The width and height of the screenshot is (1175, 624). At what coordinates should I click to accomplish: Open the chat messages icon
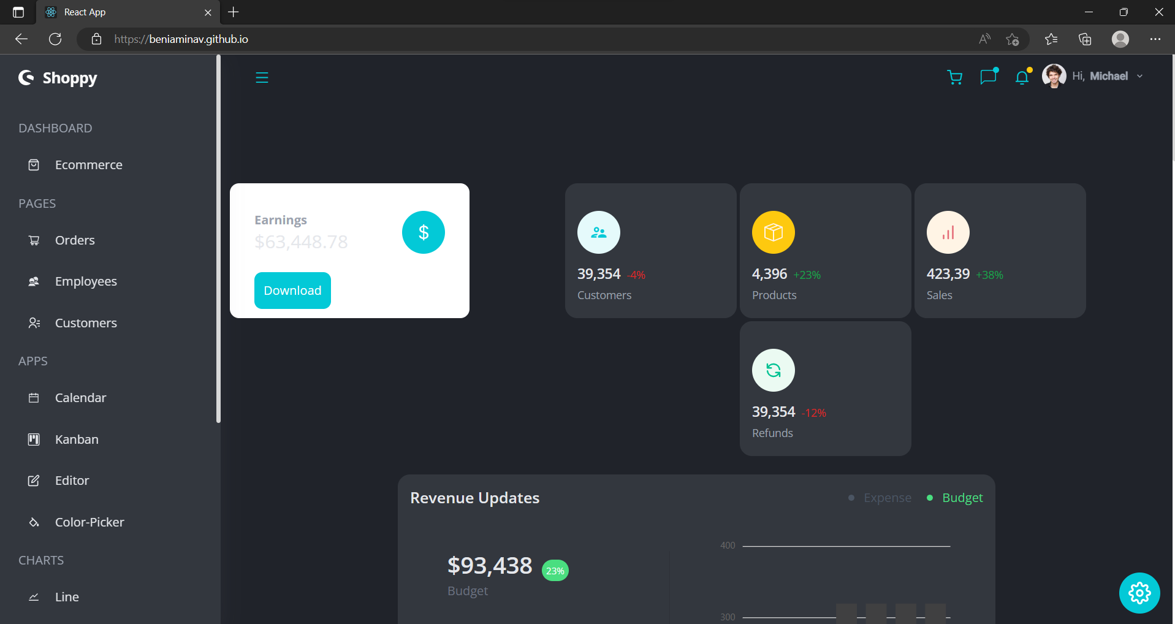pyautogui.click(x=988, y=77)
